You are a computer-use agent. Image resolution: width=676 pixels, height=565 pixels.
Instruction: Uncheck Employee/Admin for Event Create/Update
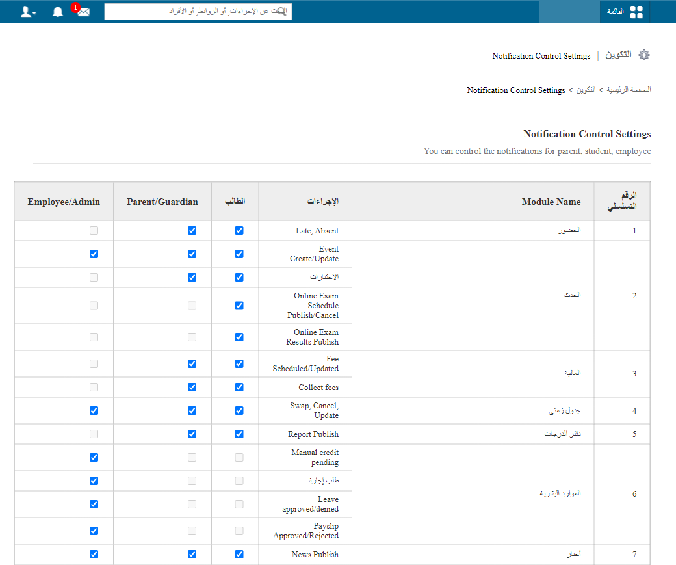coord(94,254)
